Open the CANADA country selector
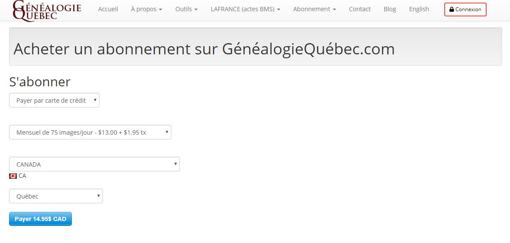 point(94,164)
